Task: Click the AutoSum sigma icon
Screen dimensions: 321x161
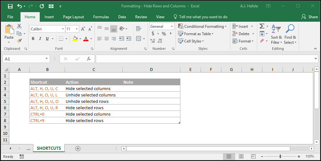Action: 262,26
